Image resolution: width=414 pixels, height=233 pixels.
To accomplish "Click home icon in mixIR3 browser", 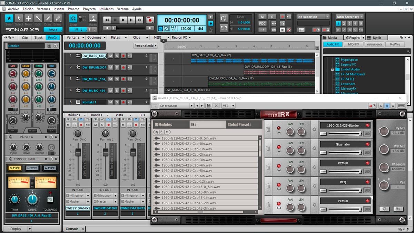I will tap(157, 132).
